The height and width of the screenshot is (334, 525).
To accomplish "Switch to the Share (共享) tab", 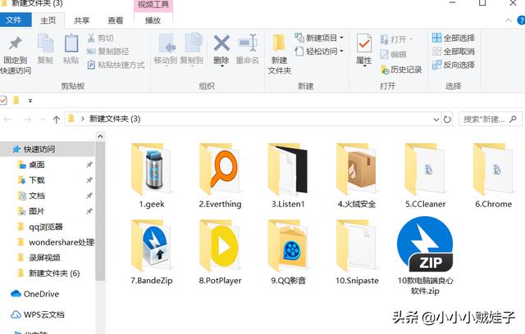I will (x=81, y=20).
